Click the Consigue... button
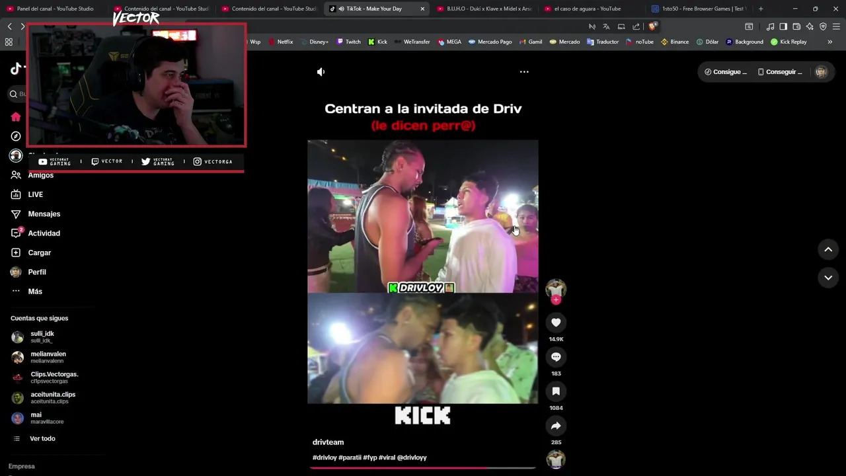This screenshot has width=846, height=476. [x=726, y=72]
